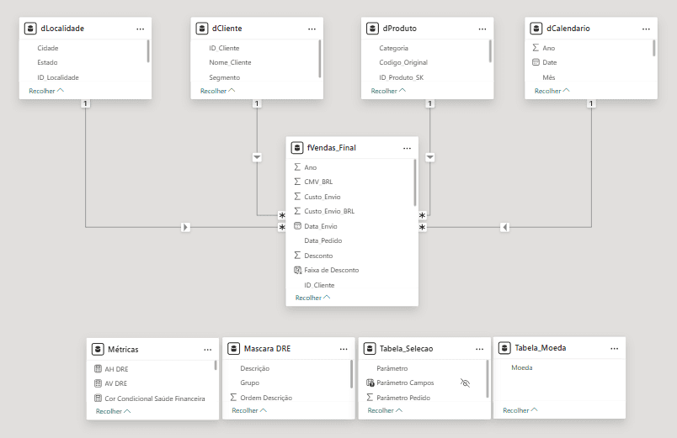This screenshot has width=677, height=438.
Task: Open dProduto more options ellipsis
Action: click(x=482, y=29)
